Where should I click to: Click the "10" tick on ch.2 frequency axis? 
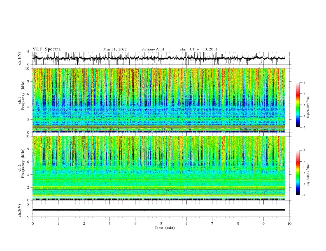click(28, 136)
